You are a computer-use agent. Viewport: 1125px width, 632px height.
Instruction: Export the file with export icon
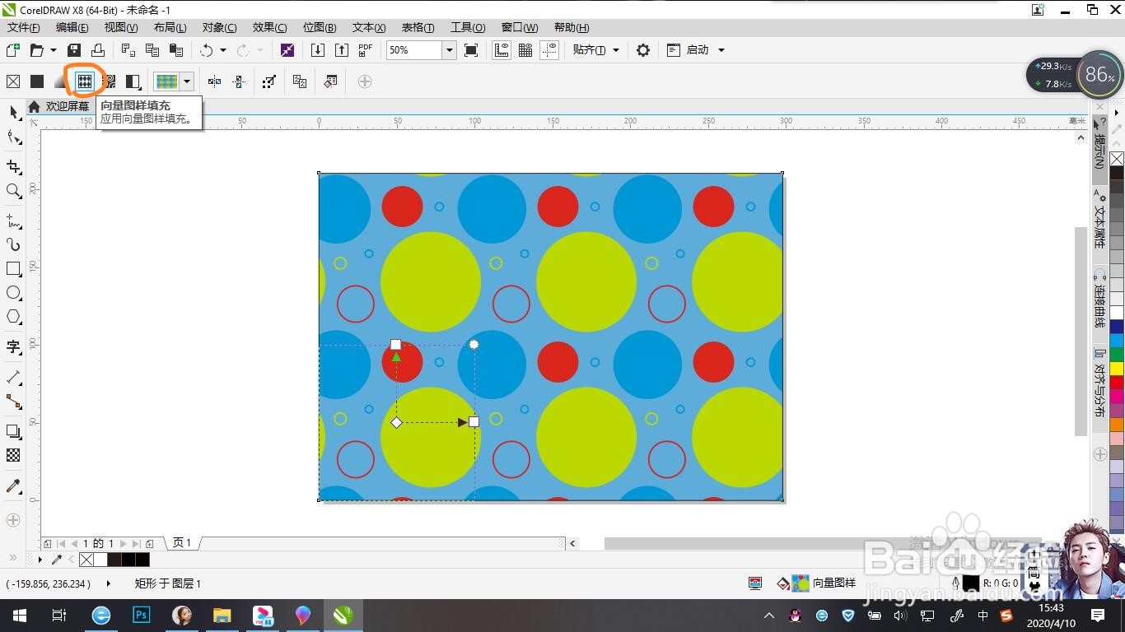coord(342,50)
